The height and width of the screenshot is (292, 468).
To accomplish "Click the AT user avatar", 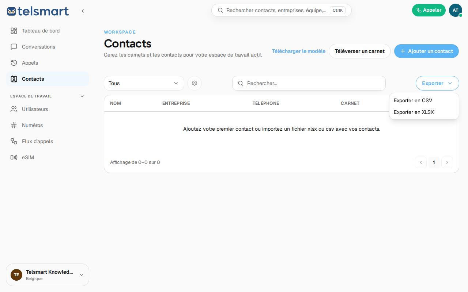I will click(x=456, y=10).
